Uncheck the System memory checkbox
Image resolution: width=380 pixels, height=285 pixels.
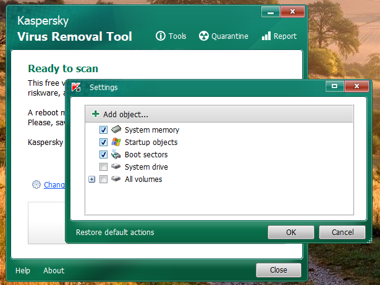pyautogui.click(x=104, y=130)
